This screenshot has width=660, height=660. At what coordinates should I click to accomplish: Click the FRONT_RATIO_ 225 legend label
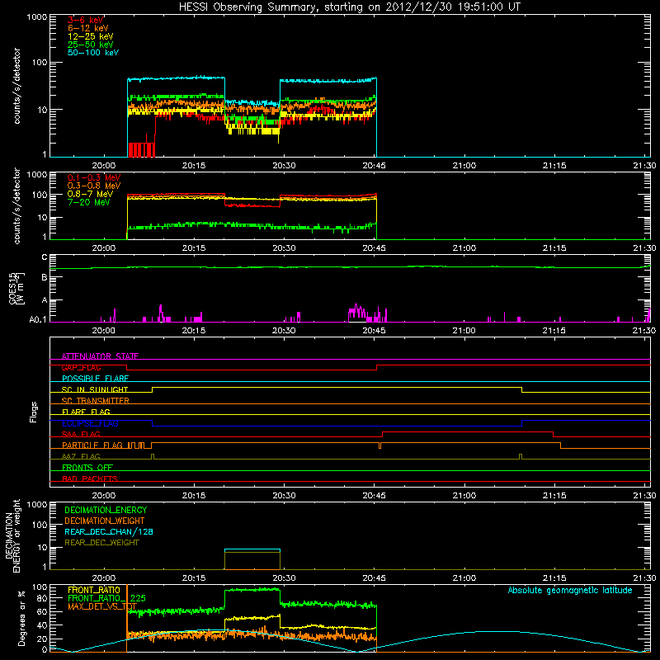click(x=106, y=598)
